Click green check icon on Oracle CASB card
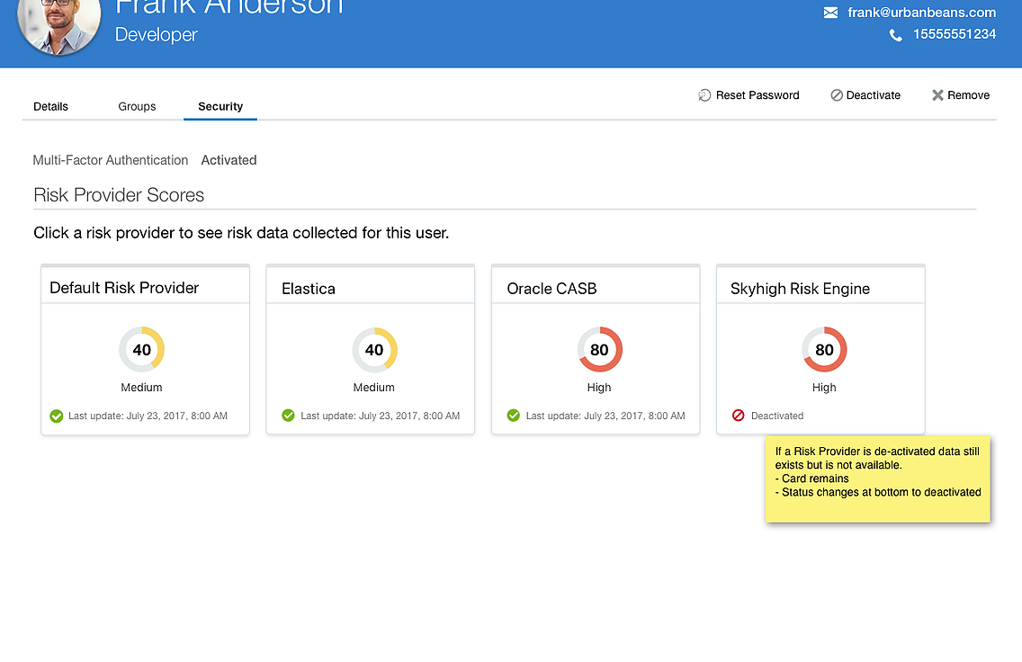This screenshot has height=662, width=1022. (514, 416)
